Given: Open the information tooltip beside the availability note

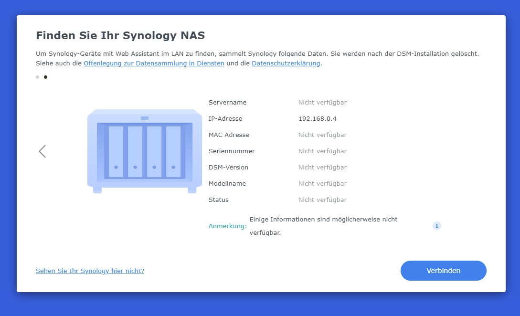Looking at the screenshot, I should pos(436,226).
